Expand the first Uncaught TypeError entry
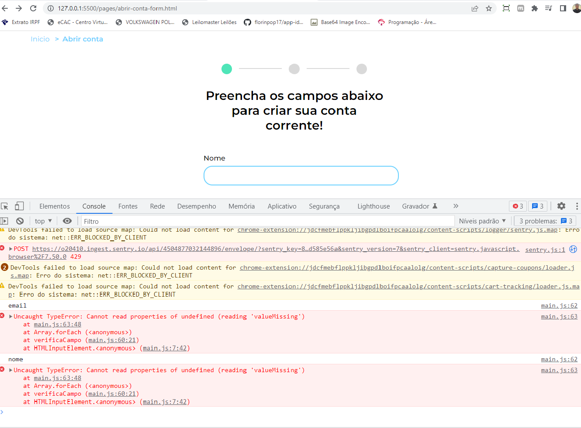This screenshot has height=428, width=581. coord(10,317)
